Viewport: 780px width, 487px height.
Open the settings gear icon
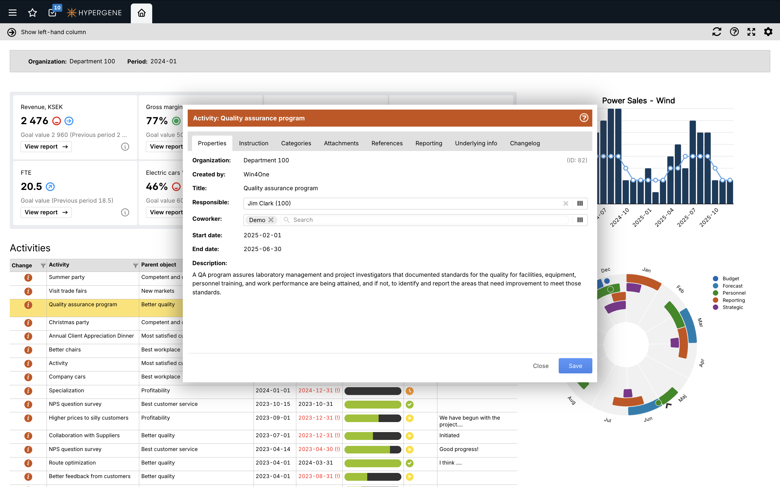768,32
